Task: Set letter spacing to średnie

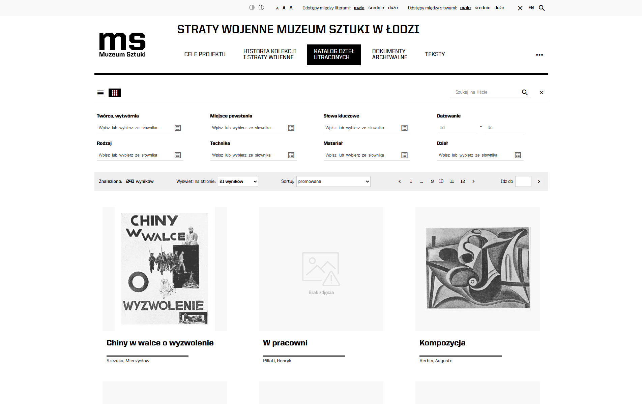Action: [376, 8]
